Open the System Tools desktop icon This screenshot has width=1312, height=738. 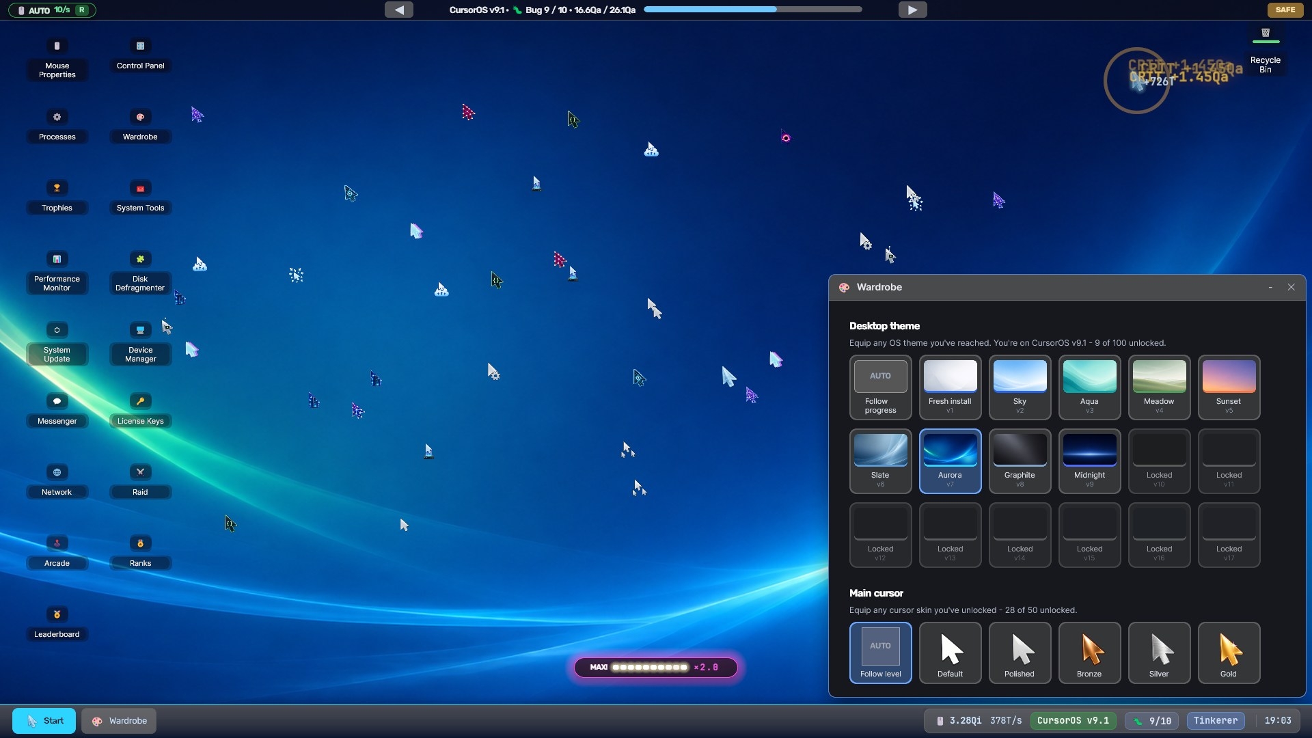[x=140, y=197]
